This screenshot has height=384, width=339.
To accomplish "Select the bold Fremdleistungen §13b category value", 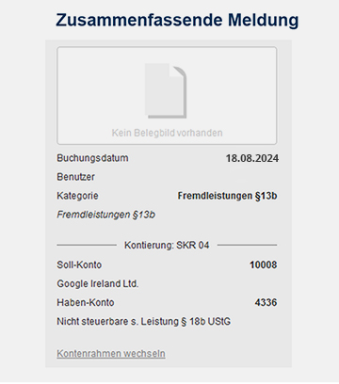I will 227,196.
